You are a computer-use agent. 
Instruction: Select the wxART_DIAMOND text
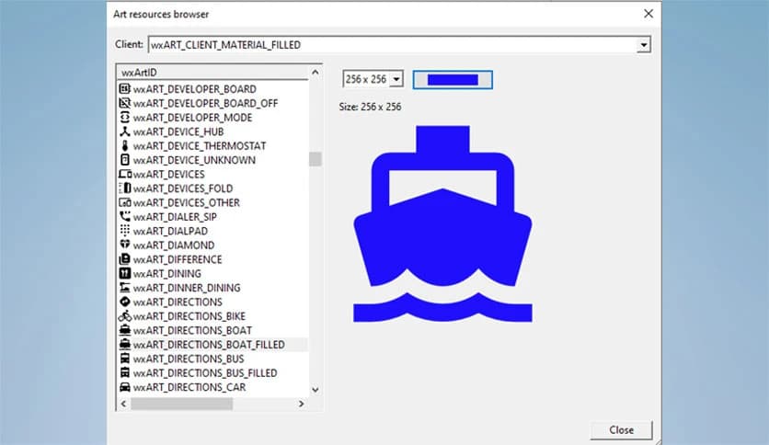tap(174, 245)
